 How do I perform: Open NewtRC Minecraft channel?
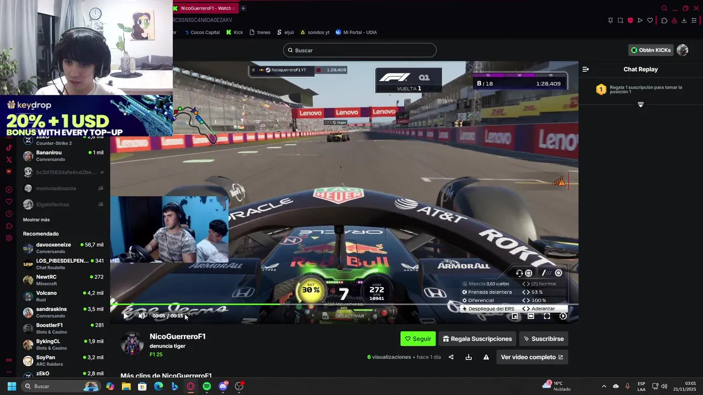pyautogui.click(x=63, y=280)
